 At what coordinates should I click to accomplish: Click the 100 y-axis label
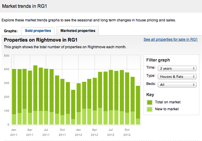click(7, 111)
